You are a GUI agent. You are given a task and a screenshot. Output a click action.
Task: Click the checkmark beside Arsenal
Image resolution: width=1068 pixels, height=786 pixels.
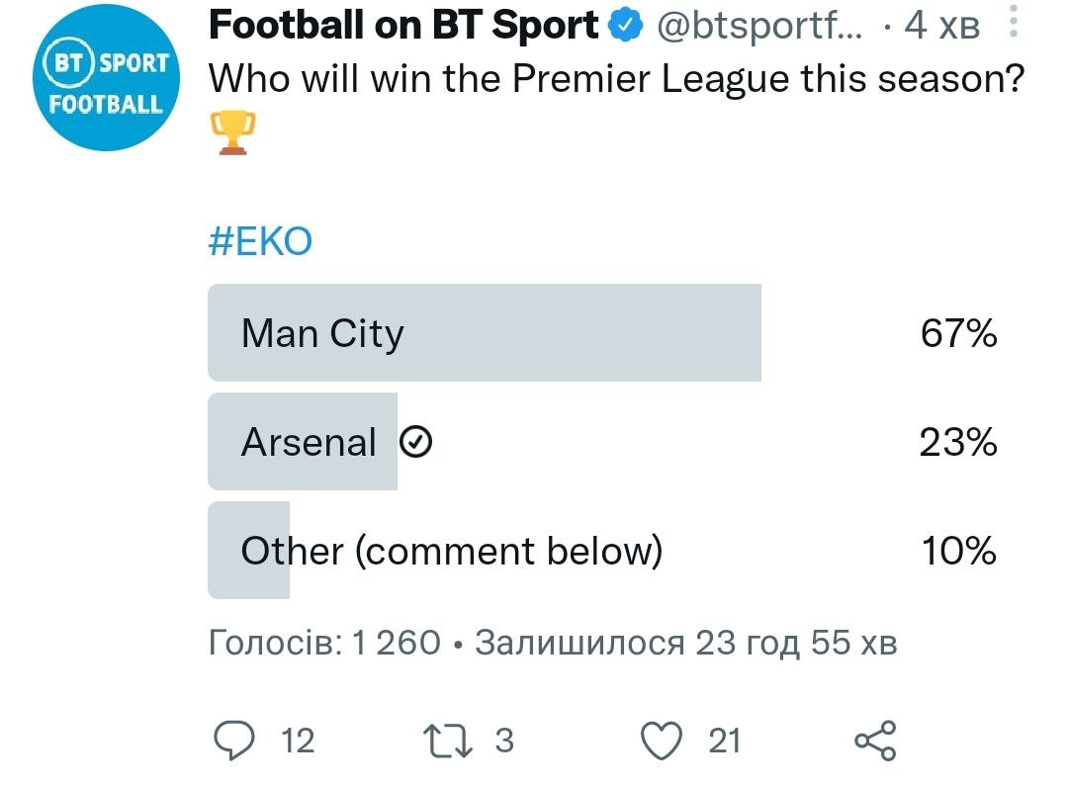click(416, 444)
